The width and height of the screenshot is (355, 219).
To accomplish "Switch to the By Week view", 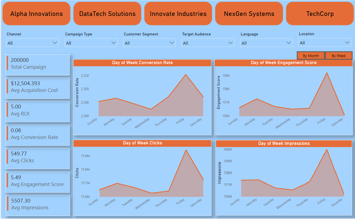I will coord(339,56).
